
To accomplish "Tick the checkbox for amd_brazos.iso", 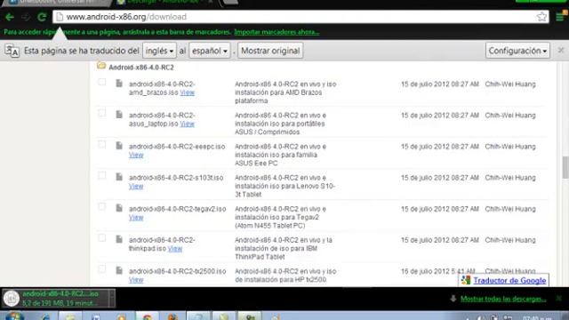I will 102,83.
